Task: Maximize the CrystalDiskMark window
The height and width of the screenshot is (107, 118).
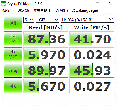Action: pos(97,4)
